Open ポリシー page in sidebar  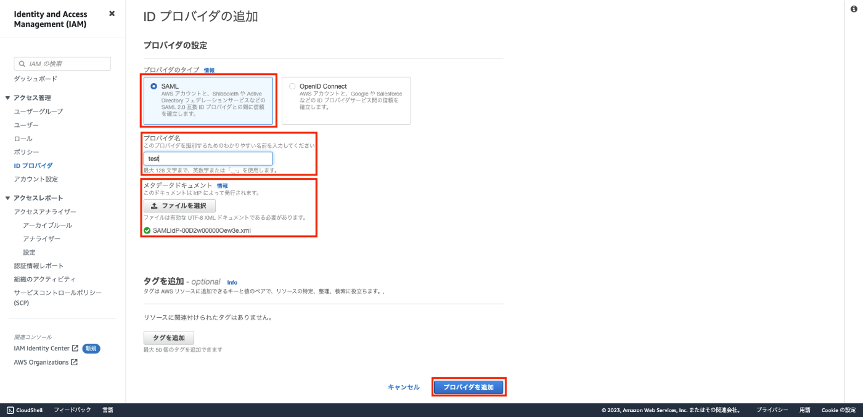pyautogui.click(x=27, y=152)
